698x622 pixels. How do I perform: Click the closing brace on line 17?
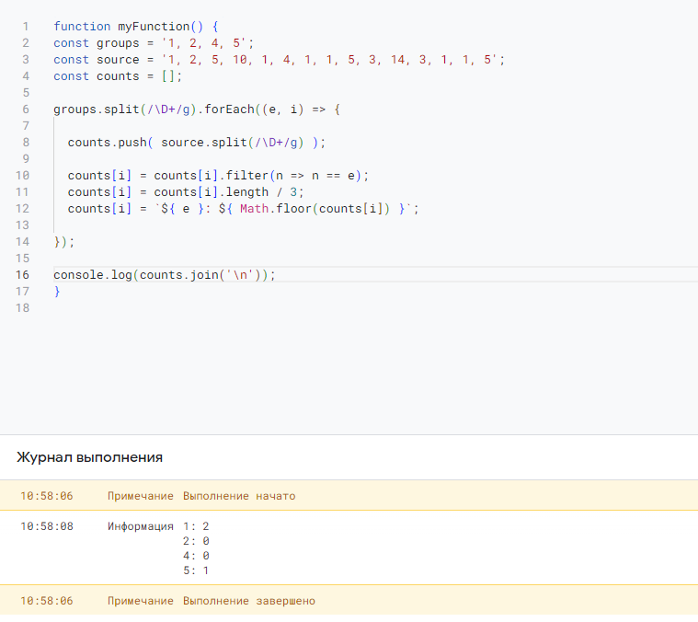pyautogui.click(x=57, y=291)
